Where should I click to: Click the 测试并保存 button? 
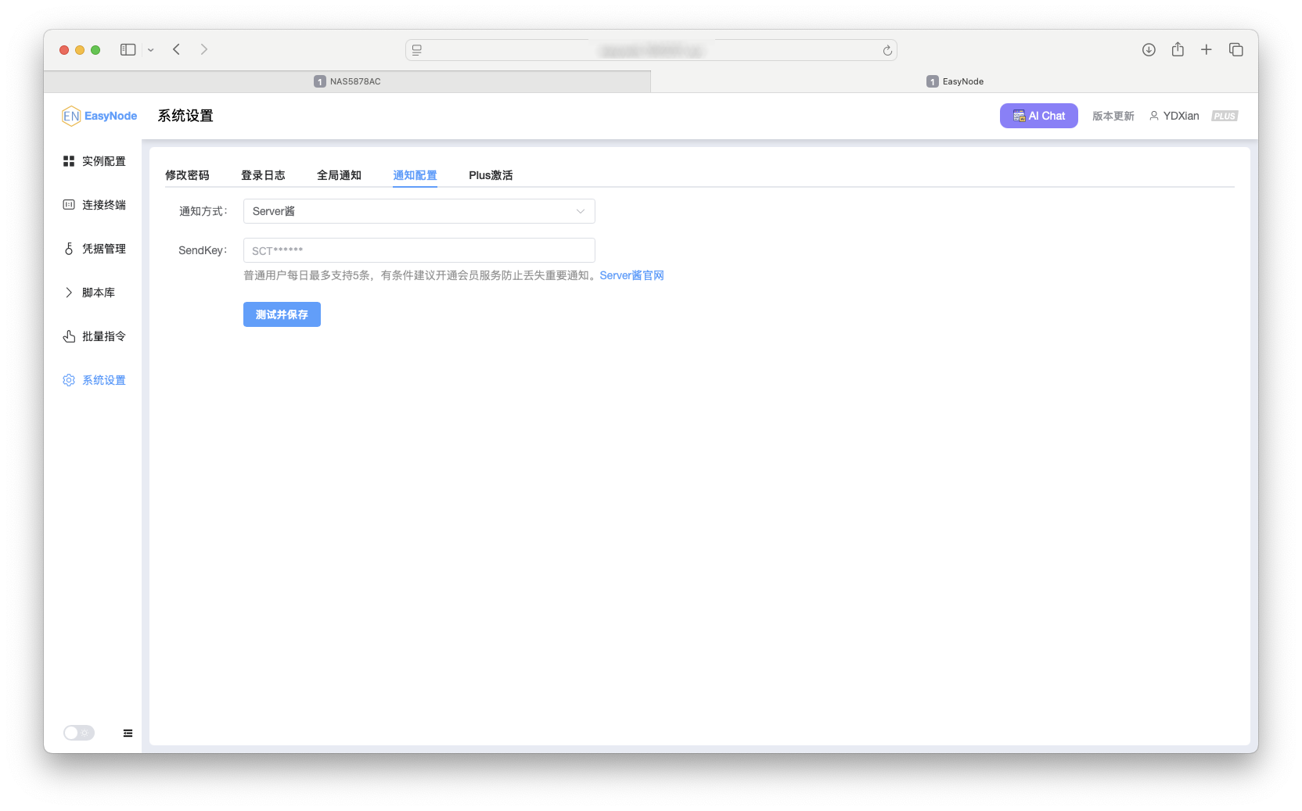(x=282, y=314)
